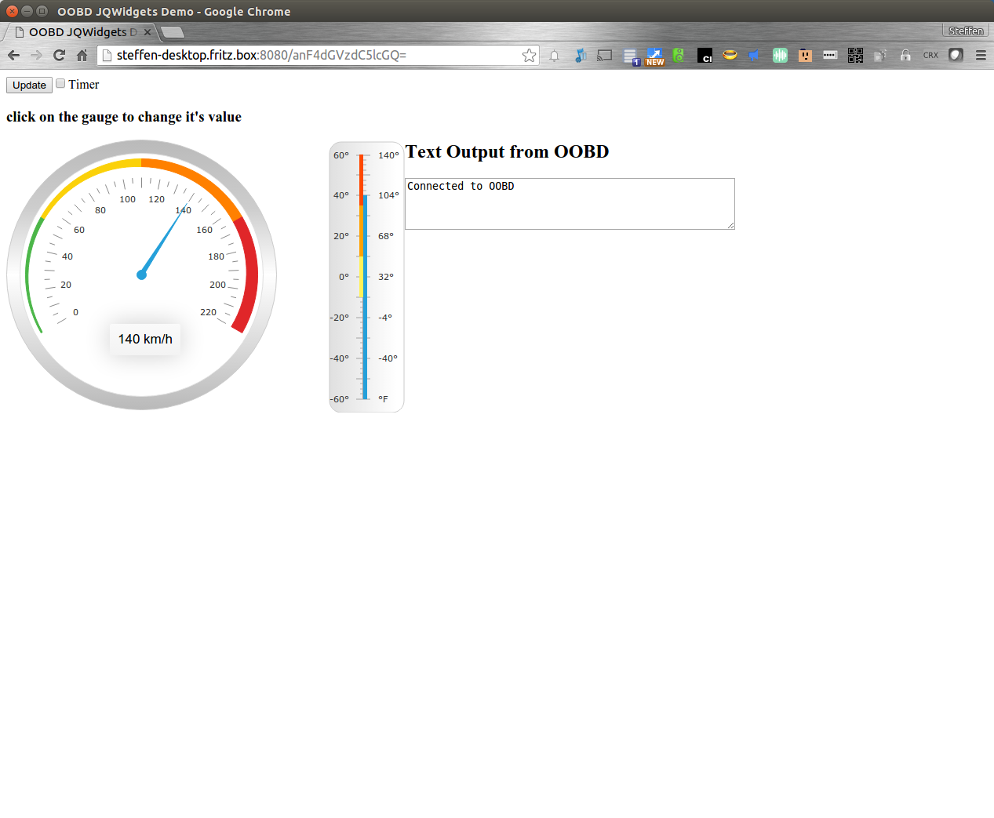The height and width of the screenshot is (818, 994).
Task: Reload the page with the refresh button
Action: click(x=59, y=55)
